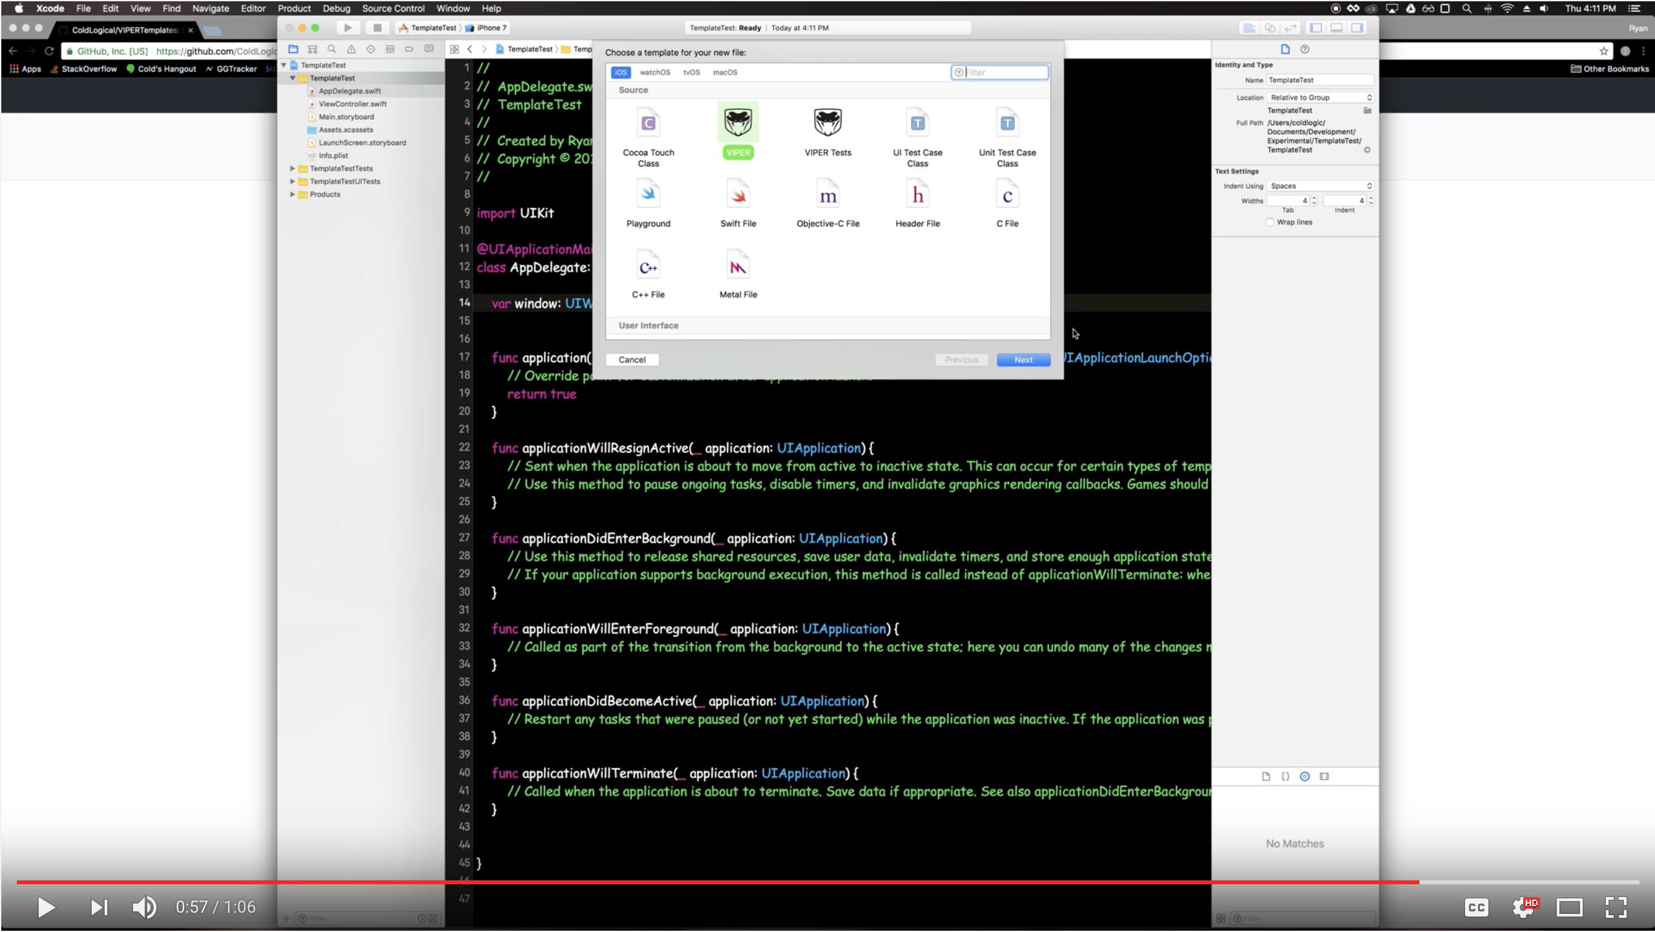The image size is (1655, 932).
Task: Select the tvOS tab in template chooser
Action: tap(690, 72)
